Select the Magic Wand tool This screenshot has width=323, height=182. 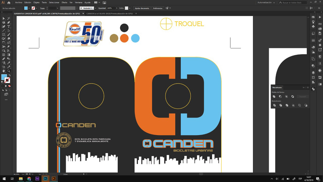tap(9, 19)
